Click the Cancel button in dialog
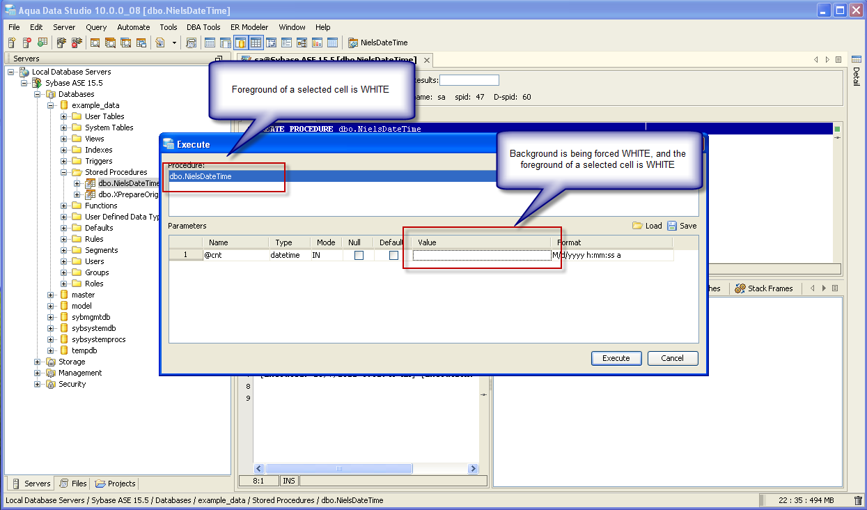The width and height of the screenshot is (867, 510). click(x=672, y=358)
